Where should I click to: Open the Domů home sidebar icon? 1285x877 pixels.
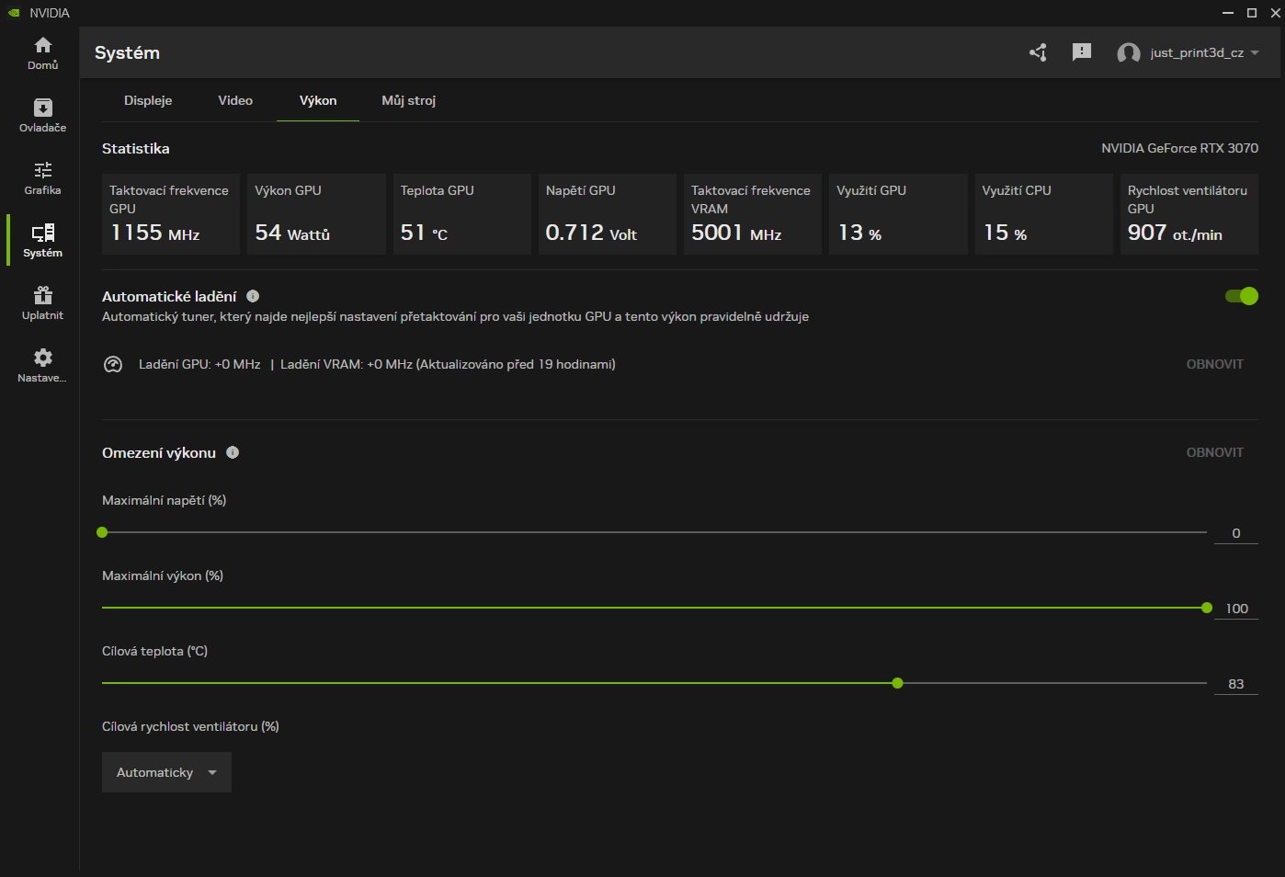tap(42, 52)
